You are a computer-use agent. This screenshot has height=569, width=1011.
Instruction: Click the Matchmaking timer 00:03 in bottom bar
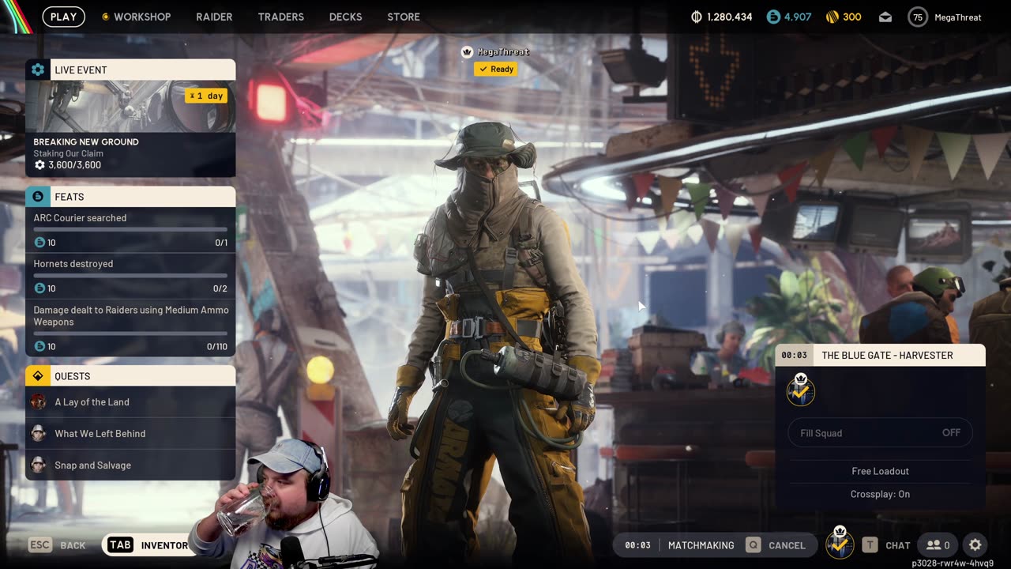[637, 545]
